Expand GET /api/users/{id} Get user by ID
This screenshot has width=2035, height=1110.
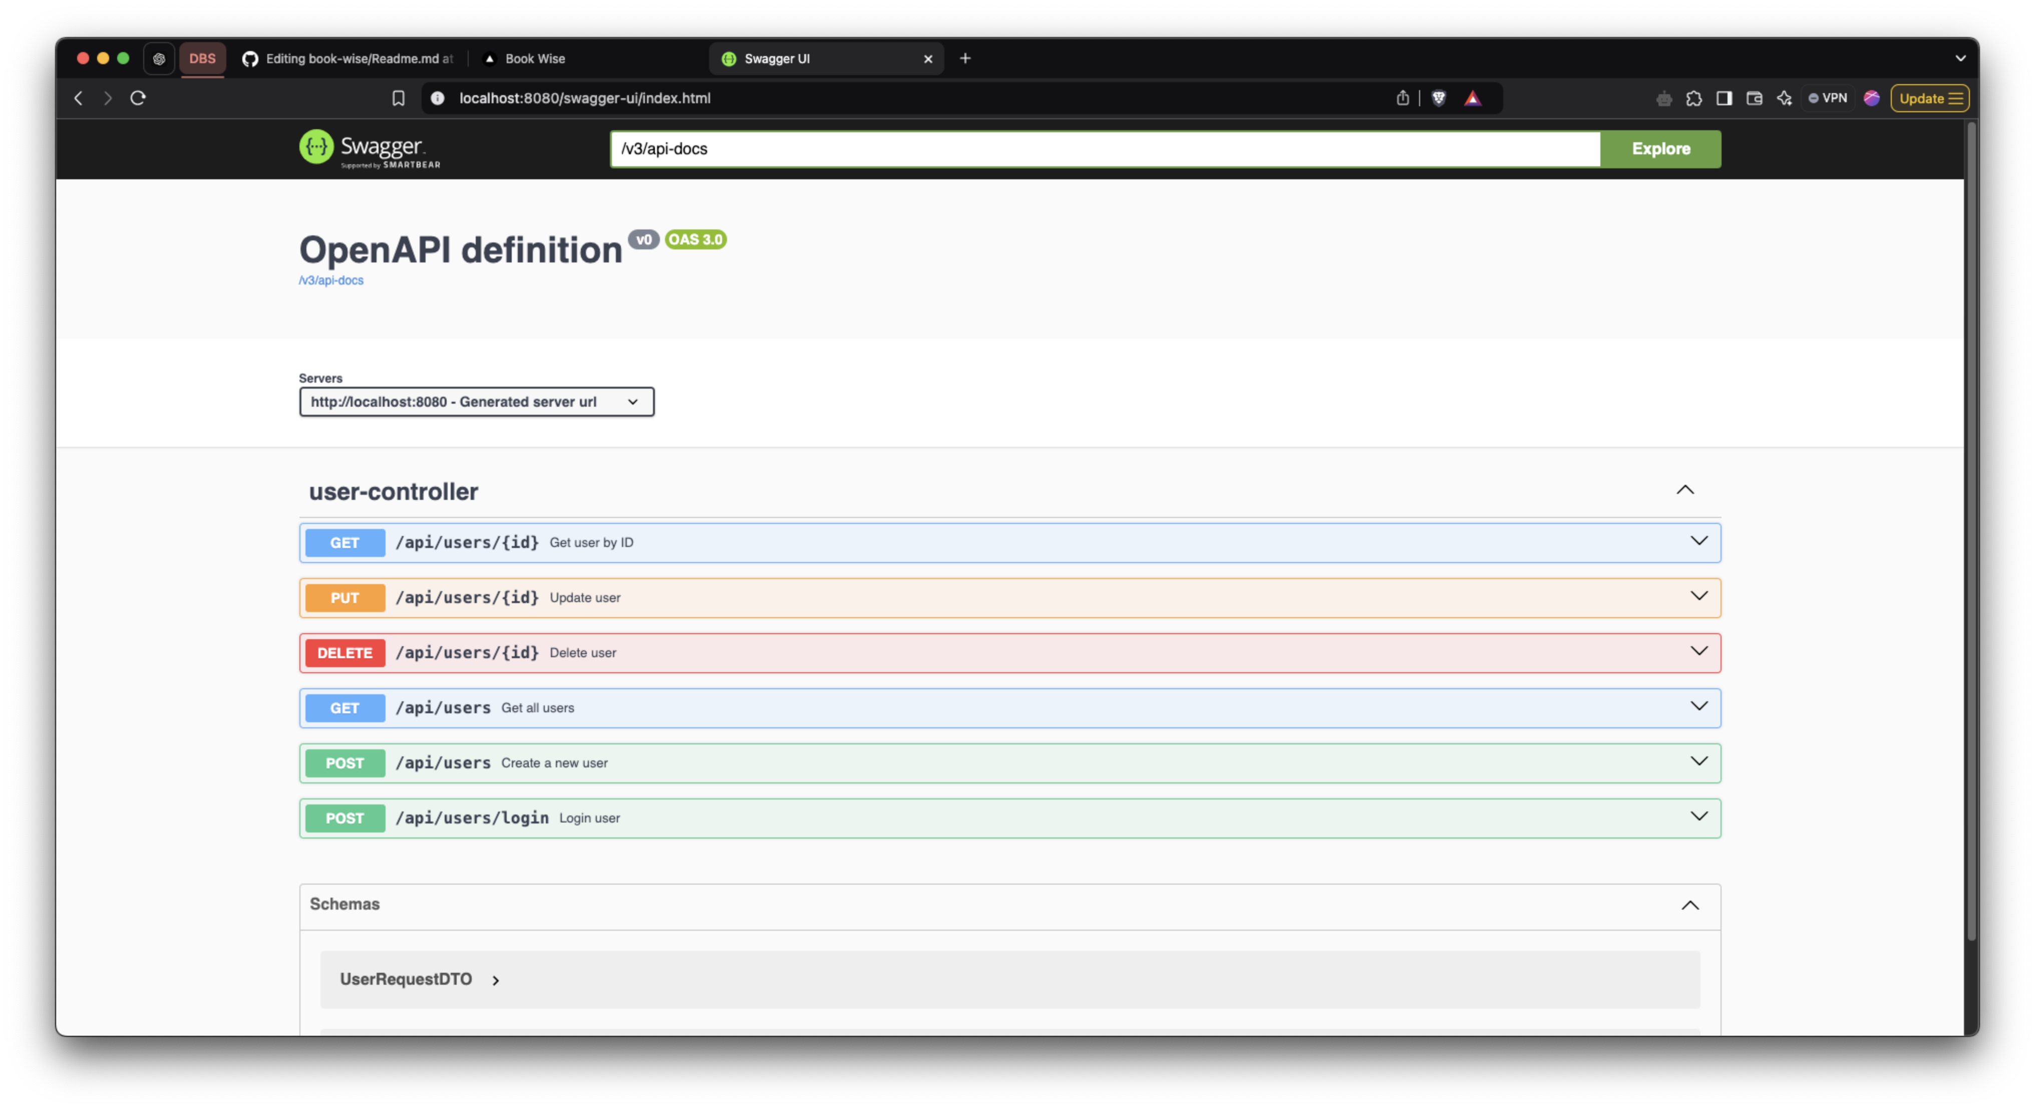[1009, 542]
